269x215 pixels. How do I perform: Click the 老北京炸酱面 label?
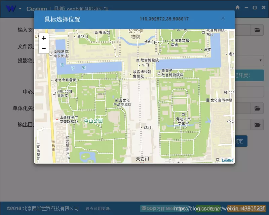pos(65,80)
